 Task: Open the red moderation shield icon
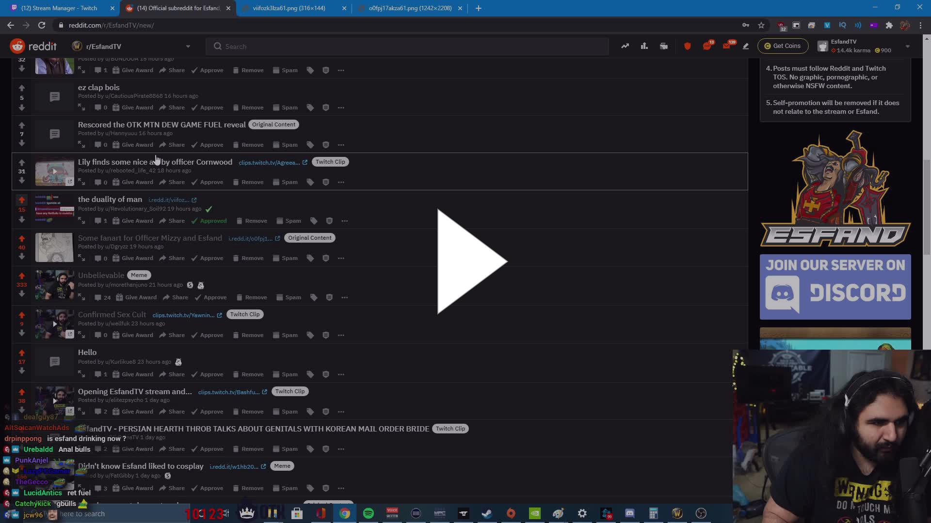click(687, 46)
